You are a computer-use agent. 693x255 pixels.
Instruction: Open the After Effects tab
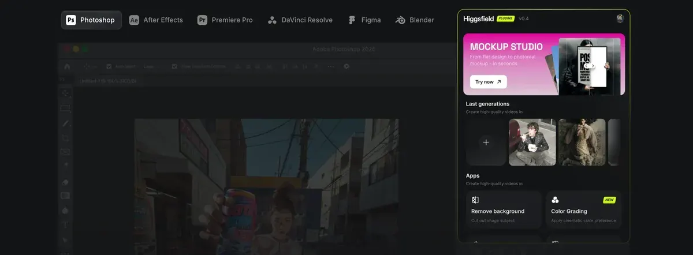click(156, 20)
